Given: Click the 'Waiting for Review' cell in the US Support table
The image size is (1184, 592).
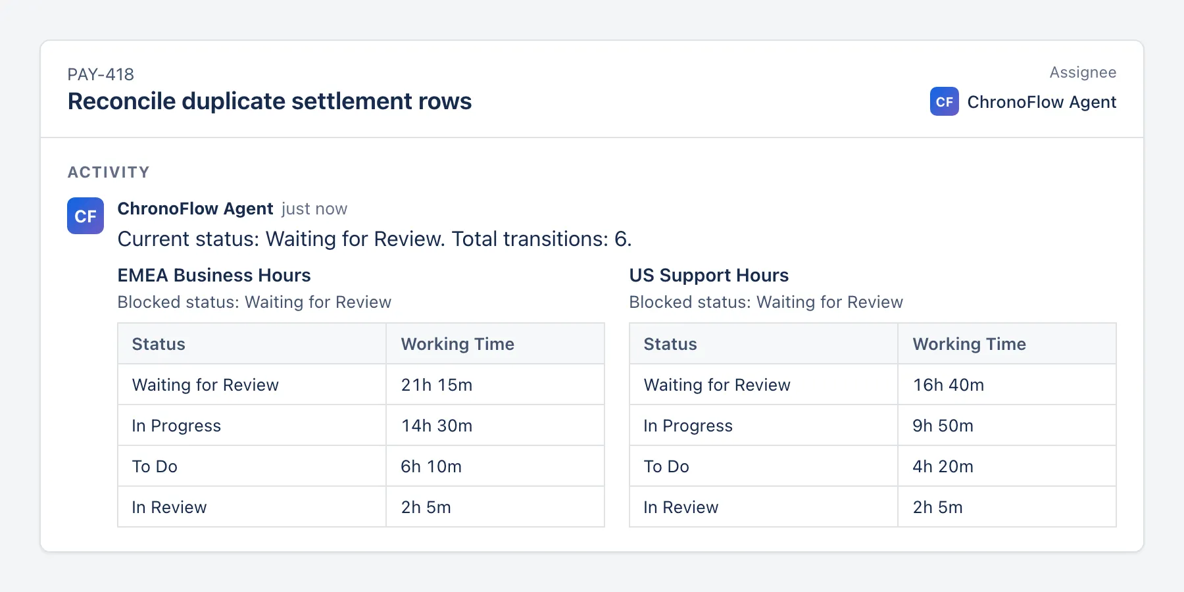Looking at the screenshot, I should 764,385.
